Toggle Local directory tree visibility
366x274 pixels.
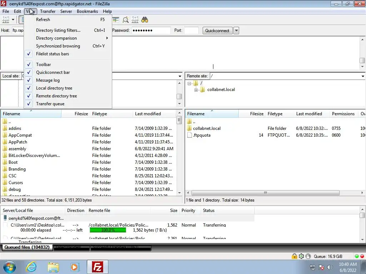(68, 88)
